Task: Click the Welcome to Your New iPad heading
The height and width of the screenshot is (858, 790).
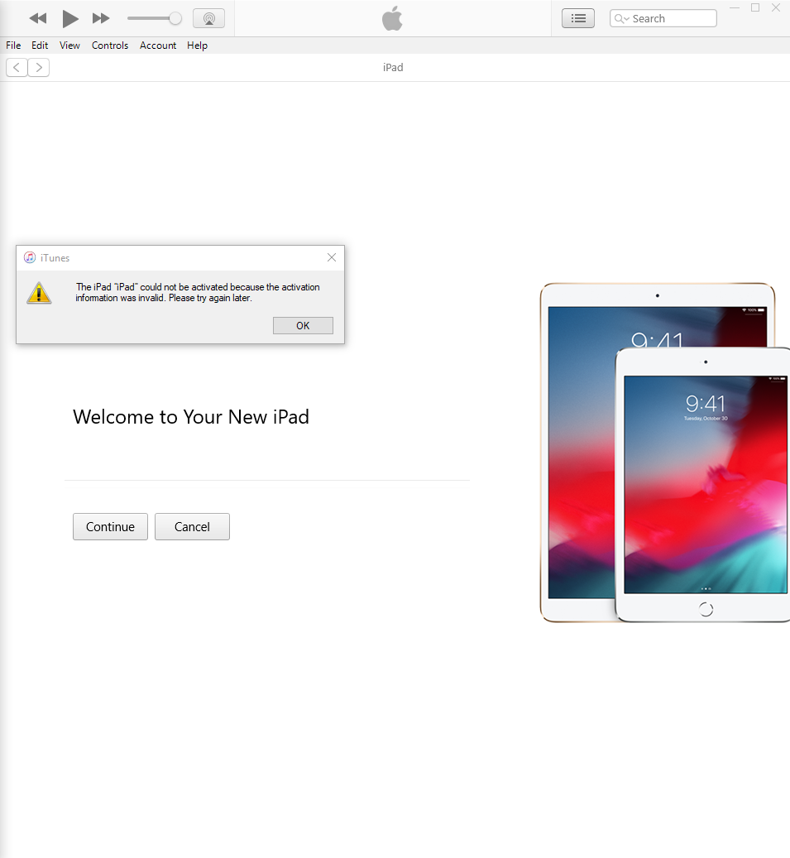Action: coord(191,417)
